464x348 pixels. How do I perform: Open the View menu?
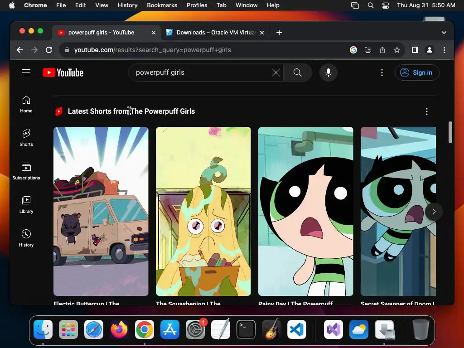pos(102,5)
